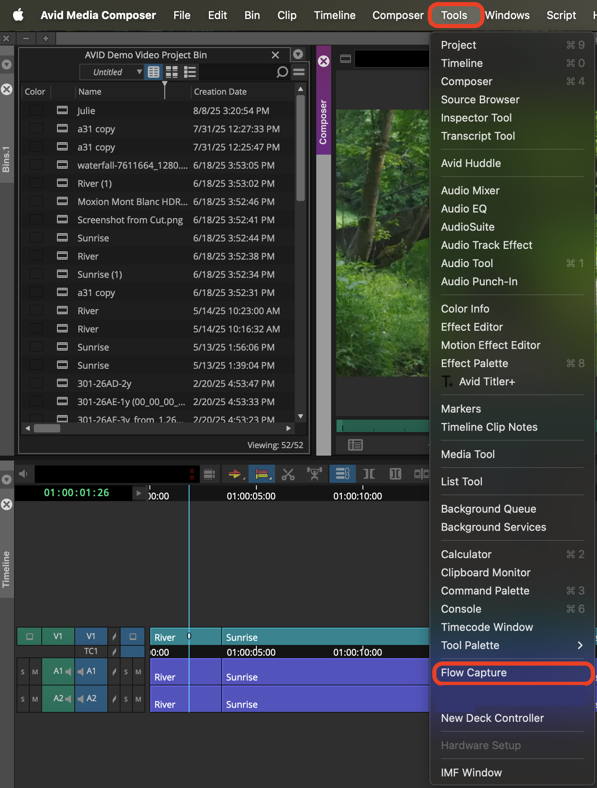Open the Tools menu in the menu bar
This screenshot has height=788, width=597.
click(x=454, y=15)
